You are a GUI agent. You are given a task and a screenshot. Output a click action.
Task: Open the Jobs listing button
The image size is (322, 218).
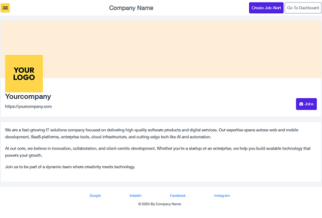[306, 104]
